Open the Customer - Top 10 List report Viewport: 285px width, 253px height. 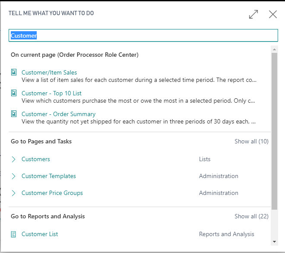[x=51, y=93]
